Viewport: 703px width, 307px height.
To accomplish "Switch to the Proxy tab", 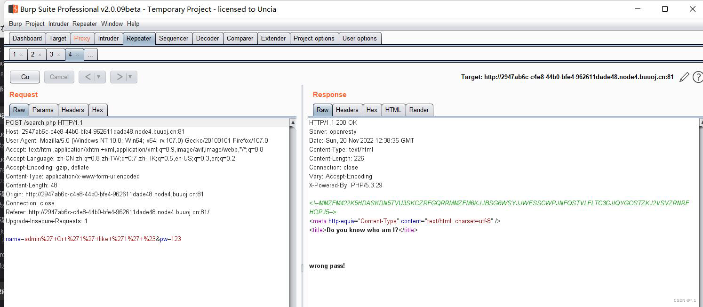I will tap(82, 38).
